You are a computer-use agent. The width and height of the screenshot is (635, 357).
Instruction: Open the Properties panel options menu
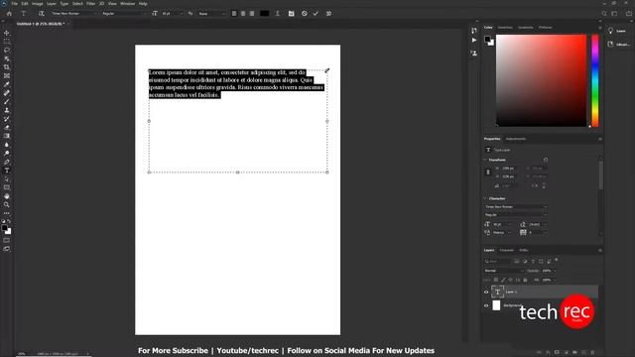coord(599,139)
